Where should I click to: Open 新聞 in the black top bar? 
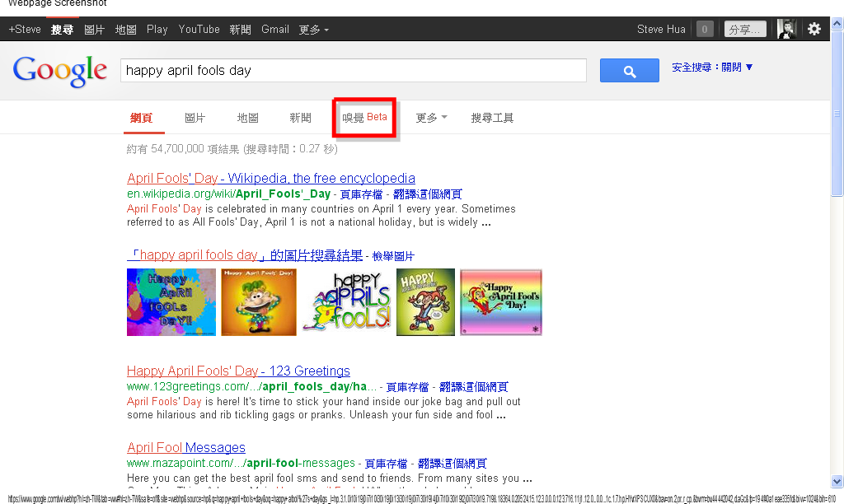[x=240, y=30]
